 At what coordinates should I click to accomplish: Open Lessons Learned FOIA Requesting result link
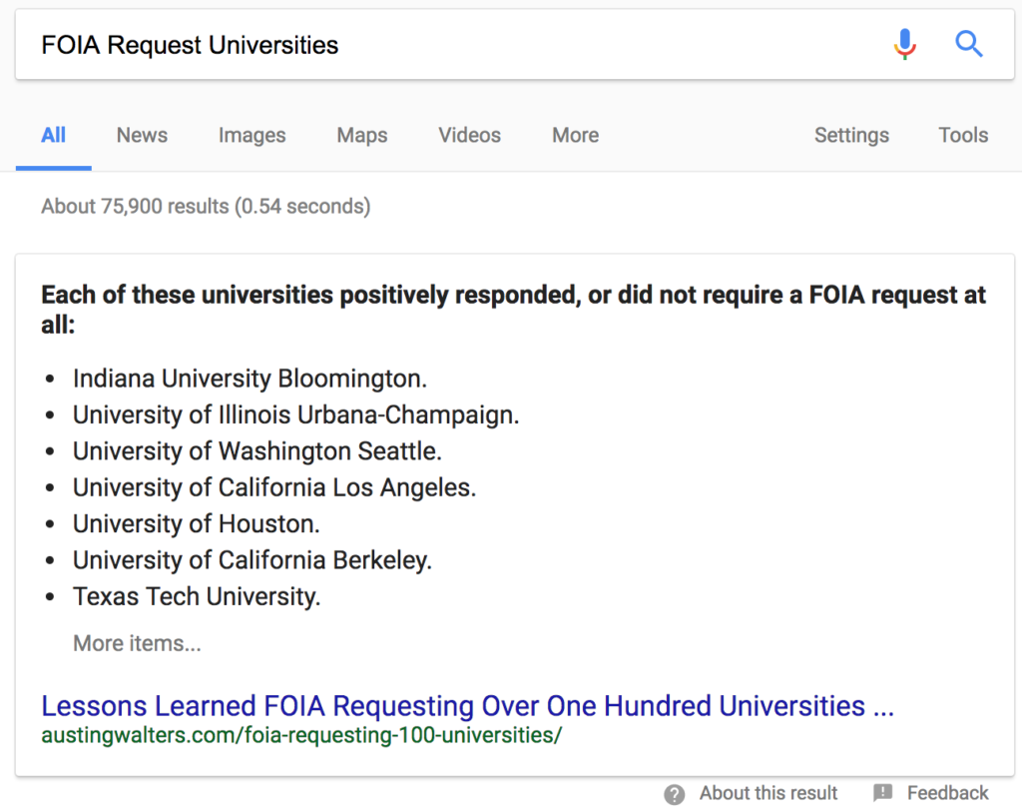pyautogui.click(x=467, y=706)
